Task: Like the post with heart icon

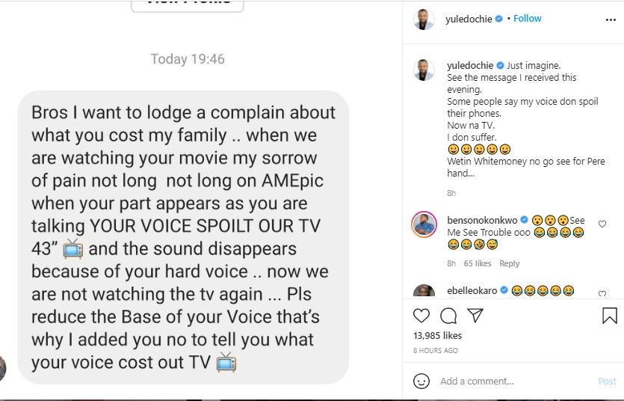Action: (x=421, y=316)
